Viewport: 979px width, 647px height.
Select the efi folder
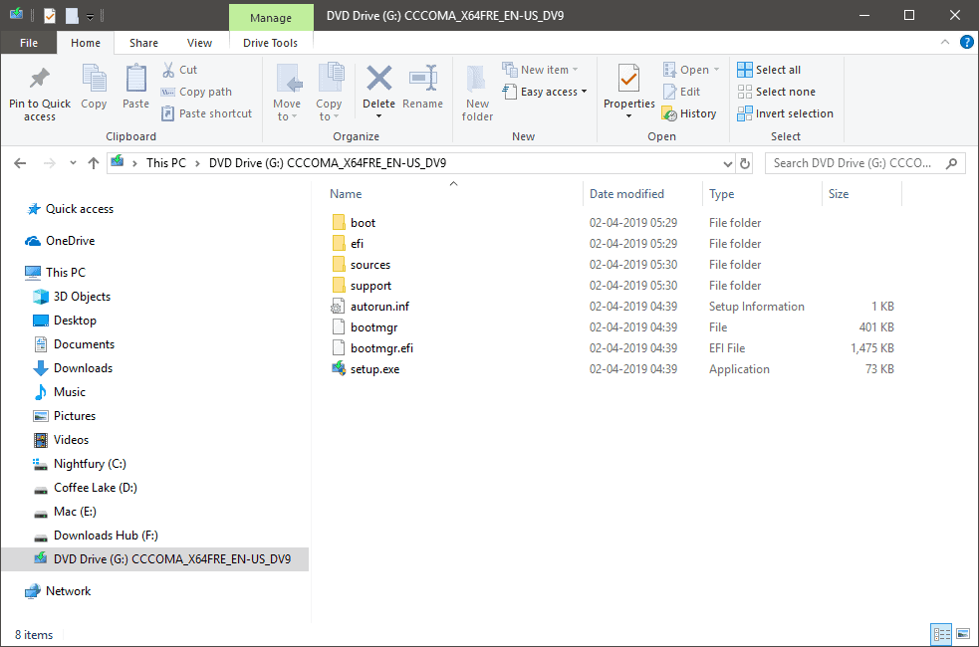pyautogui.click(x=357, y=243)
